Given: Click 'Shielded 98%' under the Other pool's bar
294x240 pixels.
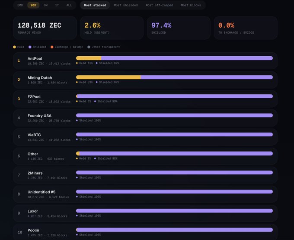Looking at the screenshot, I should (106, 159).
